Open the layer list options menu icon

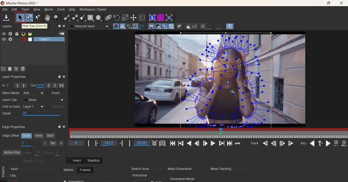[x=62, y=34]
